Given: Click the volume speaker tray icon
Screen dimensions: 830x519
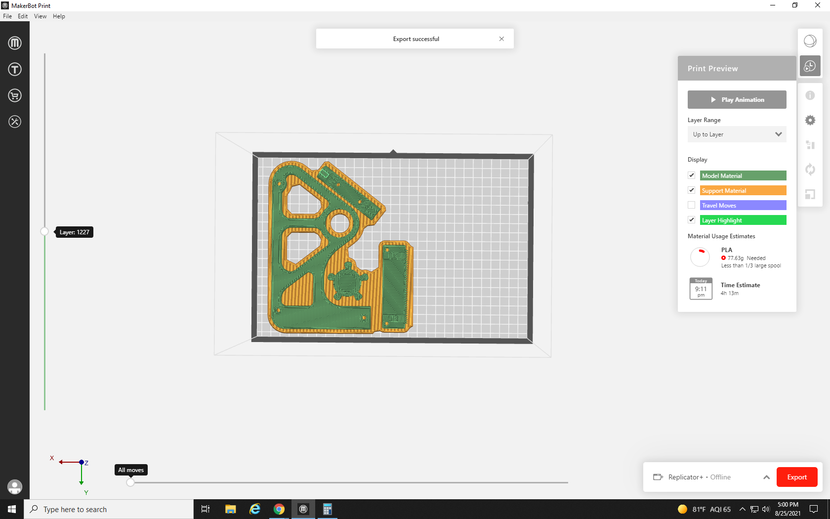Looking at the screenshot, I should (766, 509).
